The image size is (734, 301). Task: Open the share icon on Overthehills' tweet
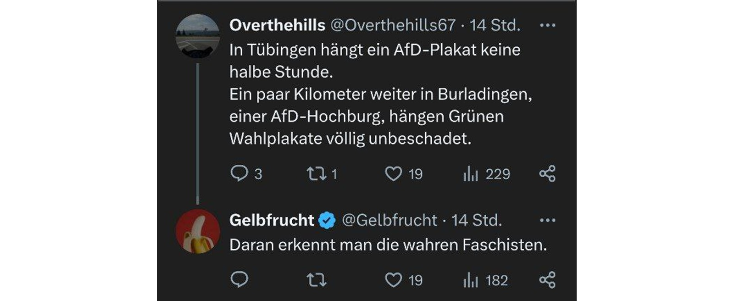coord(548,173)
